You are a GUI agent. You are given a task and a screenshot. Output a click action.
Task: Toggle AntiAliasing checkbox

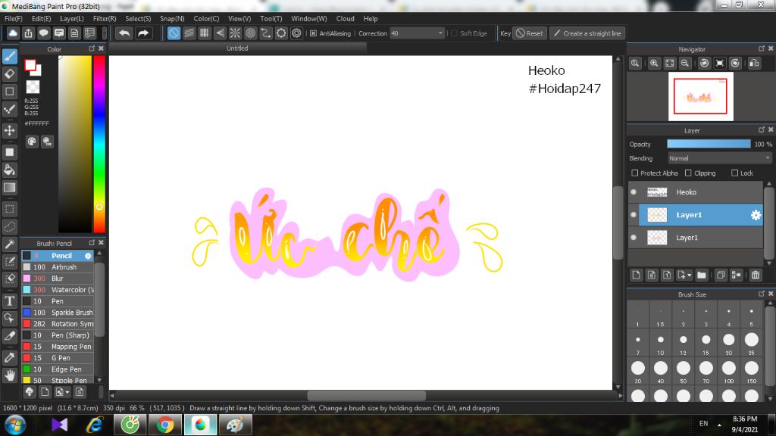tap(313, 33)
